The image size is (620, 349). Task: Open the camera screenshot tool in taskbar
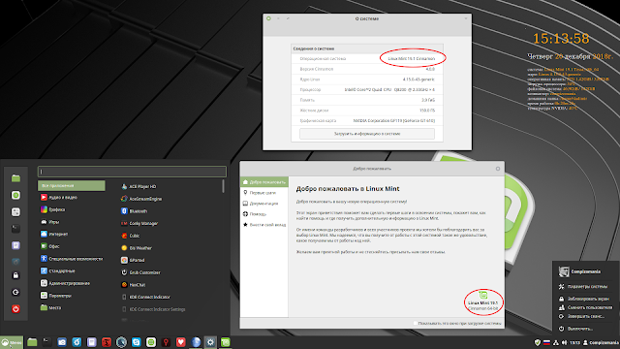(x=62, y=342)
